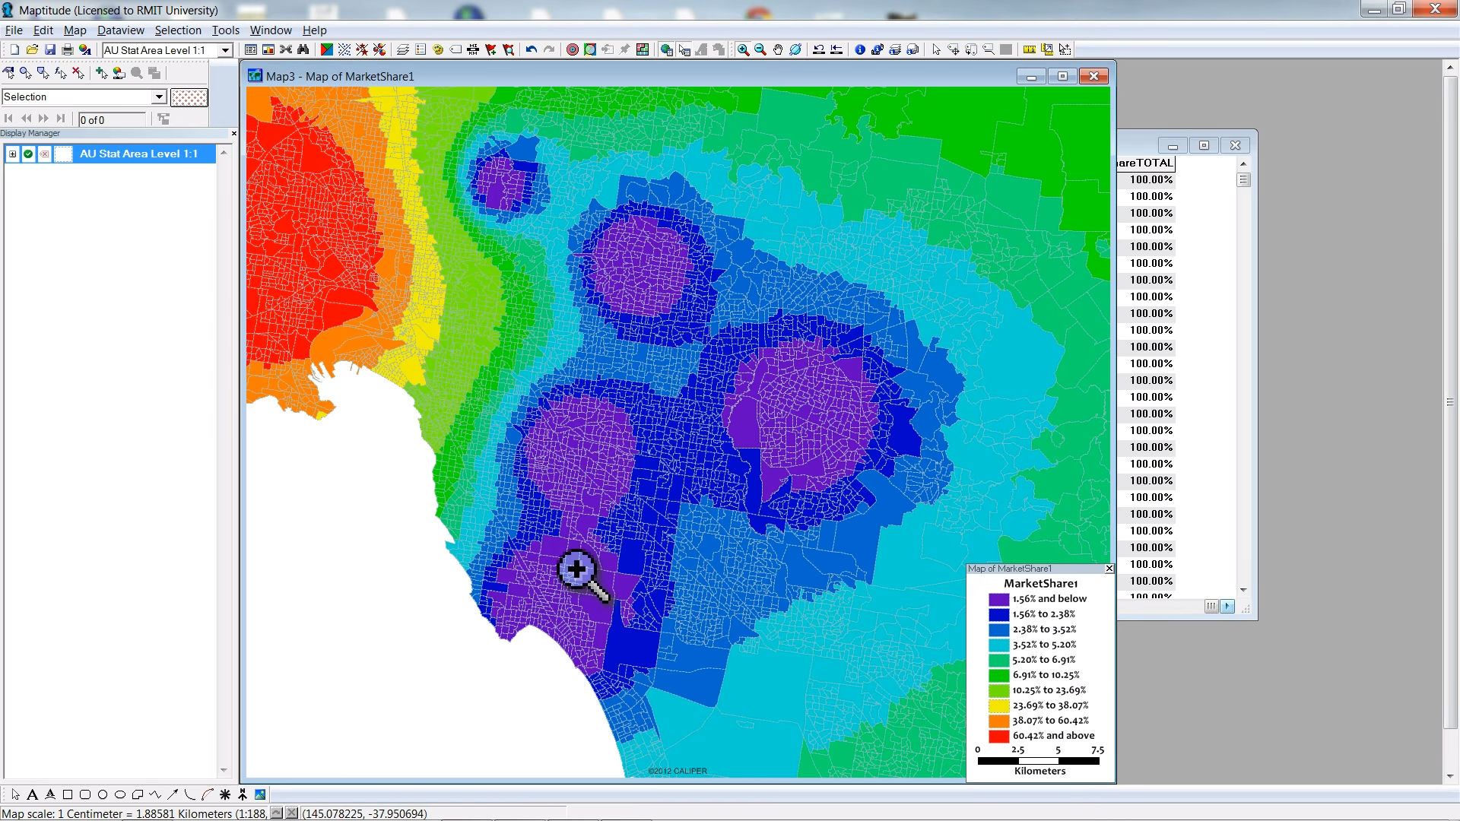This screenshot has width=1460, height=821.
Task: Expand the AU Stat Area Level 1:1 tree item
Action: (12, 154)
